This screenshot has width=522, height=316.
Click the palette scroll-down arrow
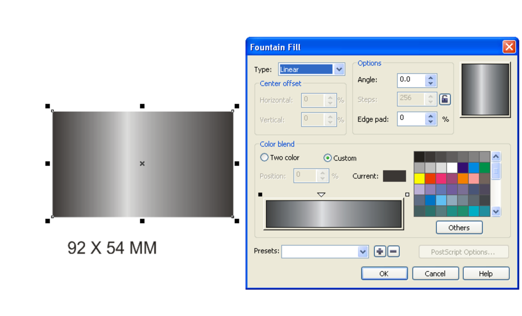pyautogui.click(x=496, y=211)
